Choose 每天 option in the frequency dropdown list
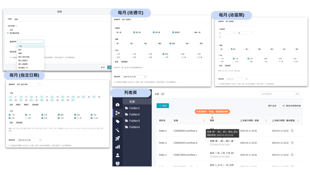Image resolution: width=310 pixels, height=175 pixels. [31, 50]
